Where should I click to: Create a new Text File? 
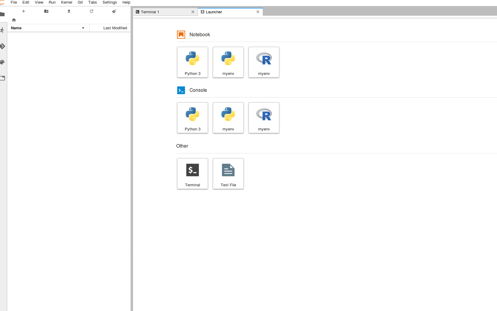228,174
